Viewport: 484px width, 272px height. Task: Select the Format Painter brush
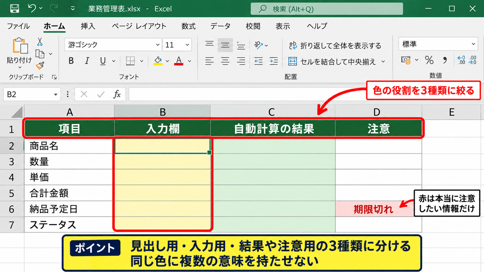tap(40, 66)
